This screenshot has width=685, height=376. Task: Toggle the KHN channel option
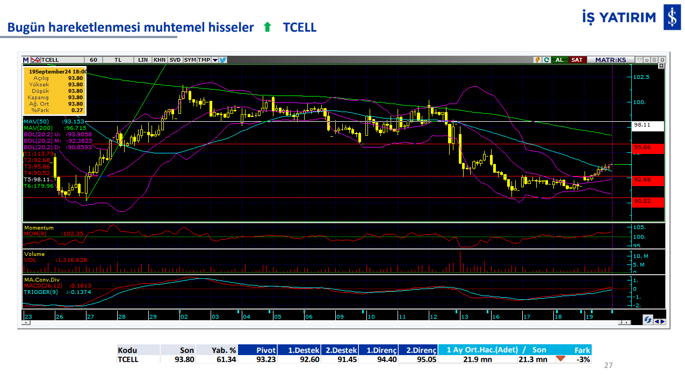(160, 60)
